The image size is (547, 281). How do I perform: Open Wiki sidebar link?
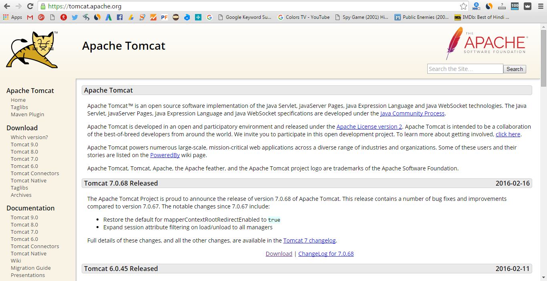(16, 261)
